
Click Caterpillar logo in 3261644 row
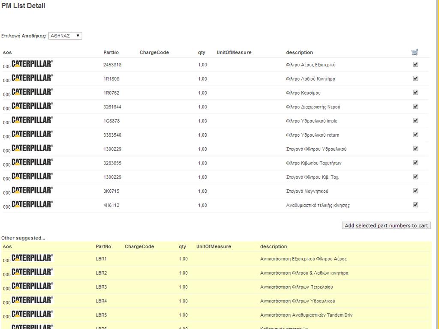[32, 106]
